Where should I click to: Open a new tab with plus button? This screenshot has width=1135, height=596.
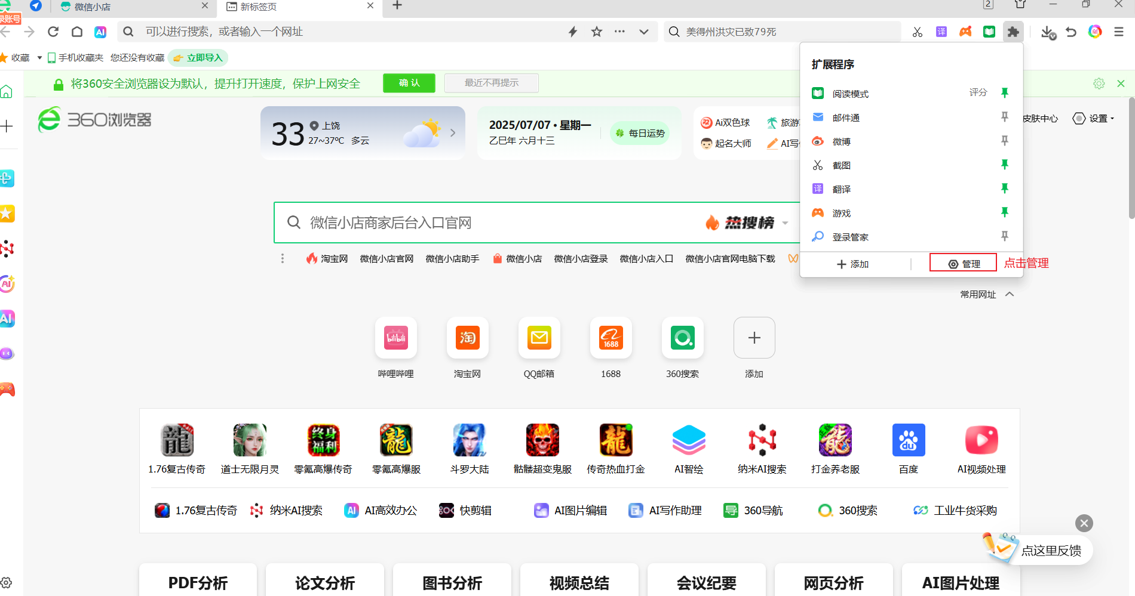397,6
